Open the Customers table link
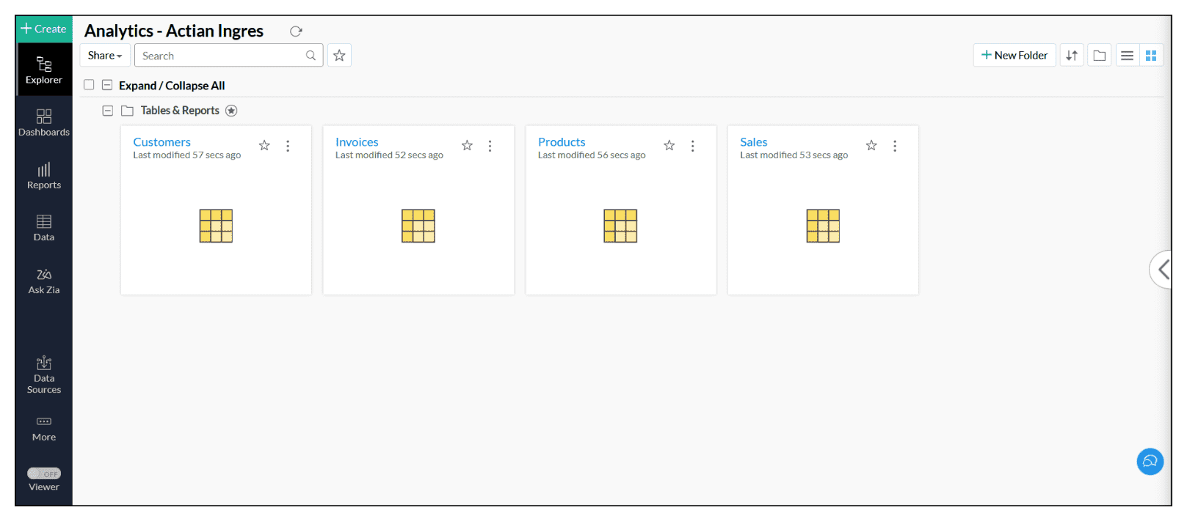The image size is (1187, 521). pos(161,142)
